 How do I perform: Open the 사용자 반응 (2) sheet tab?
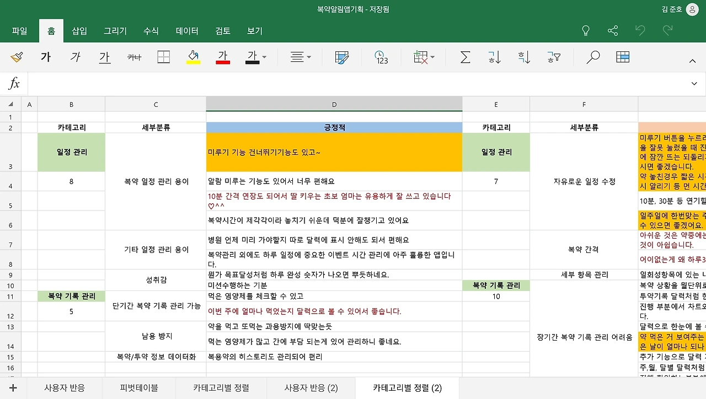pyautogui.click(x=311, y=388)
